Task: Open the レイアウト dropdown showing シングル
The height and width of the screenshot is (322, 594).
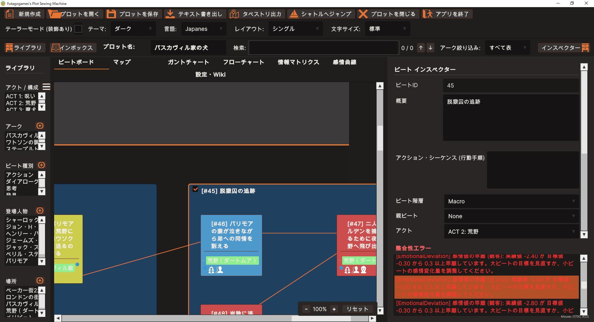Action: click(x=295, y=29)
